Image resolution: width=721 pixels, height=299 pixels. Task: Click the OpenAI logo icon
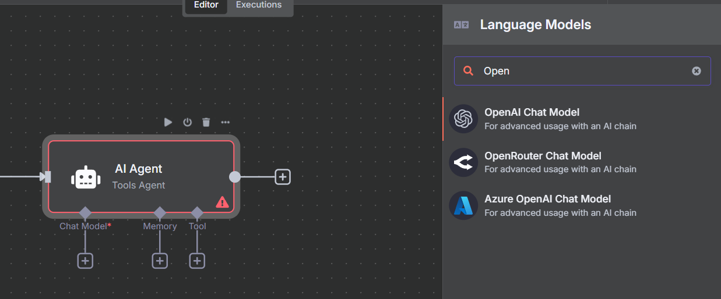463,119
